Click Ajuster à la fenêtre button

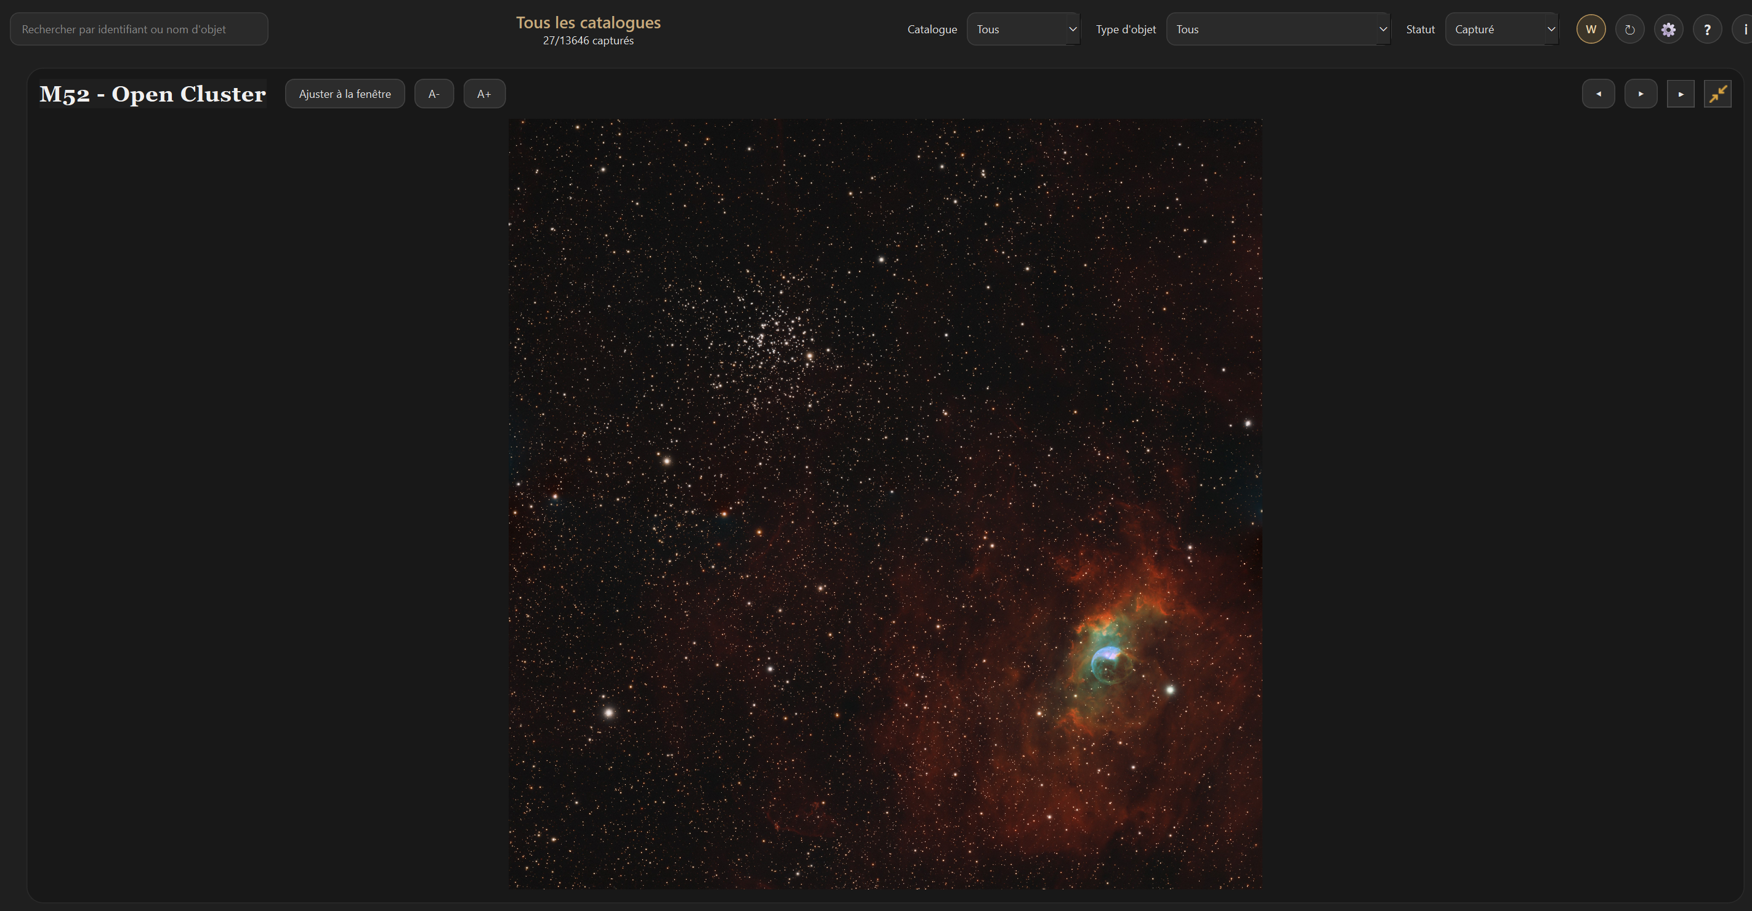(345, 94)
